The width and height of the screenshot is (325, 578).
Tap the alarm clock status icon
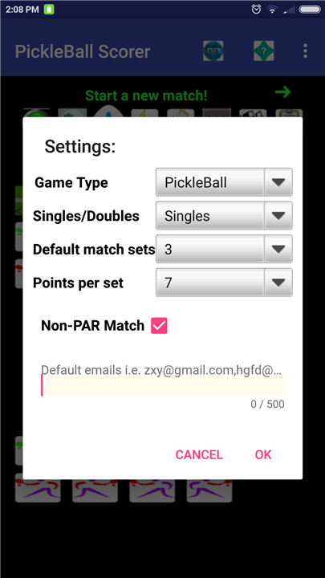[x=256, y=9]
